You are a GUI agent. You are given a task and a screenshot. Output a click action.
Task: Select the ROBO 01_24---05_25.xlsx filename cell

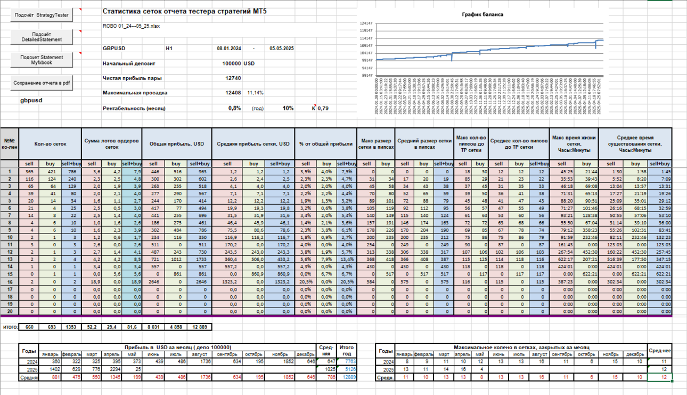(x=130, y=26)
